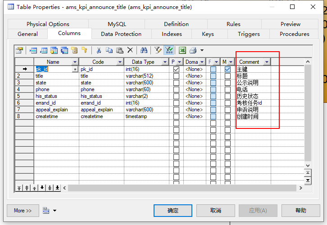Open the print icon dropdown arrow
This screenshot has width=327, height=225.
(x=202, y=50)
